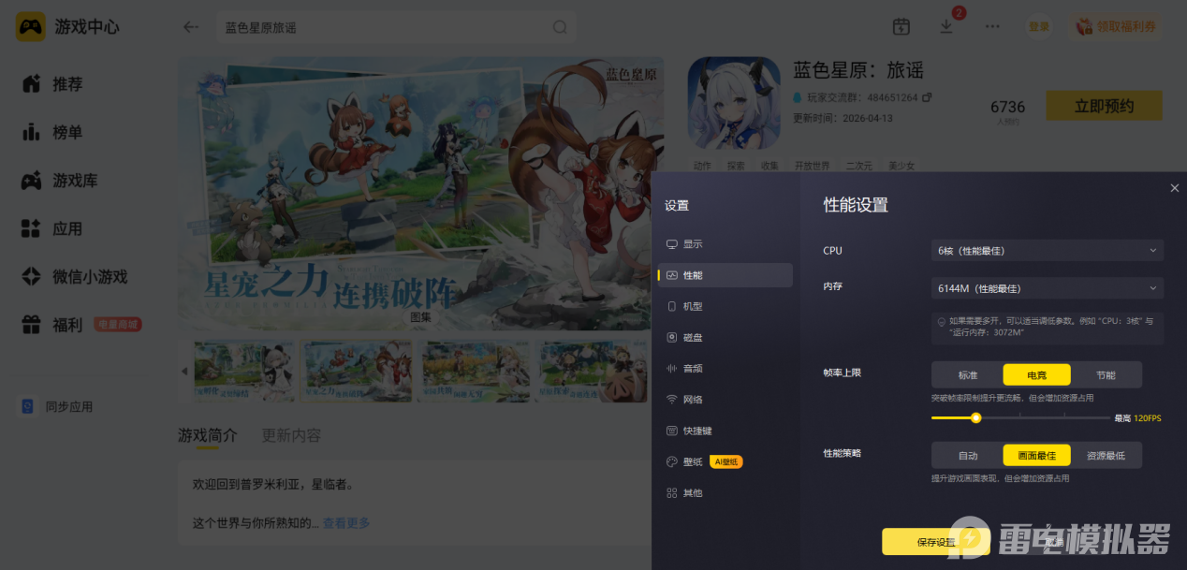Click the search magnifier icon

point(560,27)
